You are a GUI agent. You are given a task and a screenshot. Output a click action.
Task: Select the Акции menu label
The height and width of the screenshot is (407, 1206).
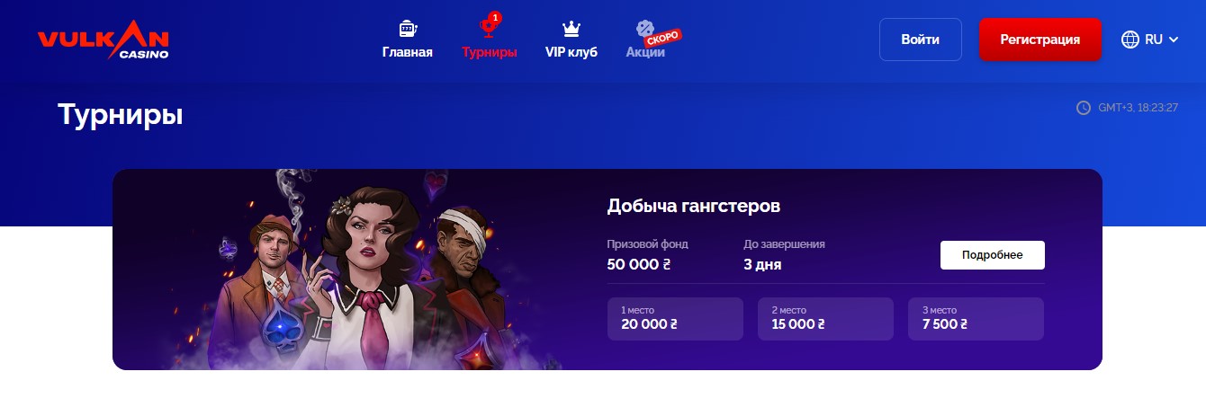645,52
